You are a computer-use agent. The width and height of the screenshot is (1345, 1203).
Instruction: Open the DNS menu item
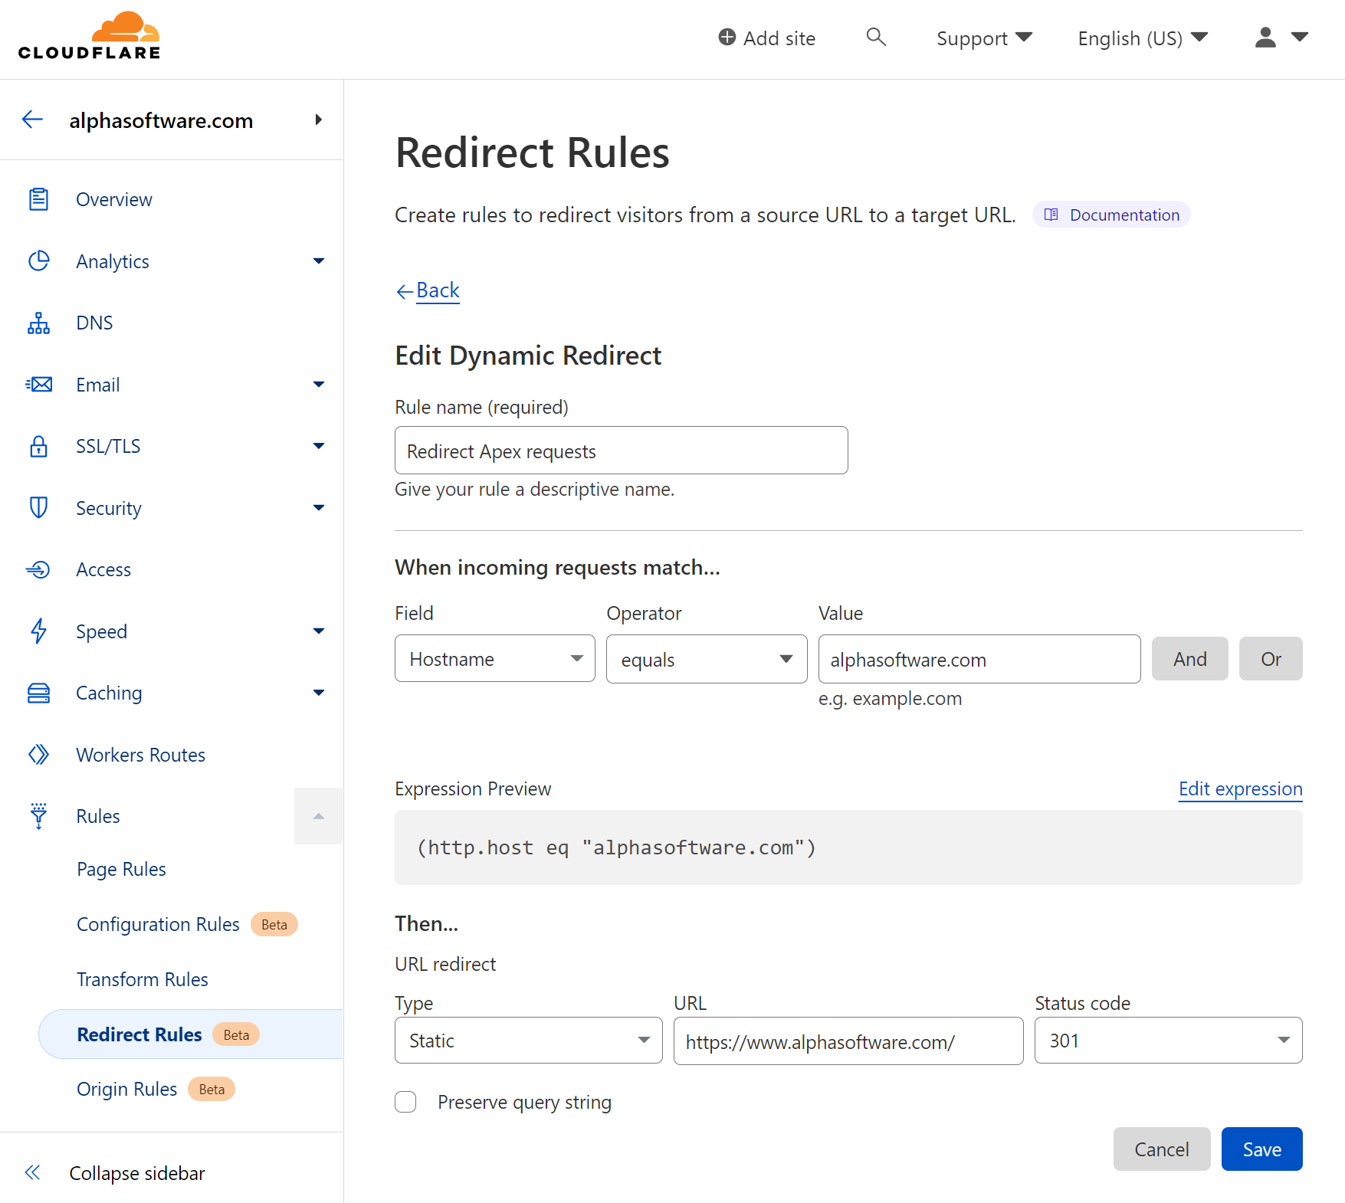(x=94, y=323)
